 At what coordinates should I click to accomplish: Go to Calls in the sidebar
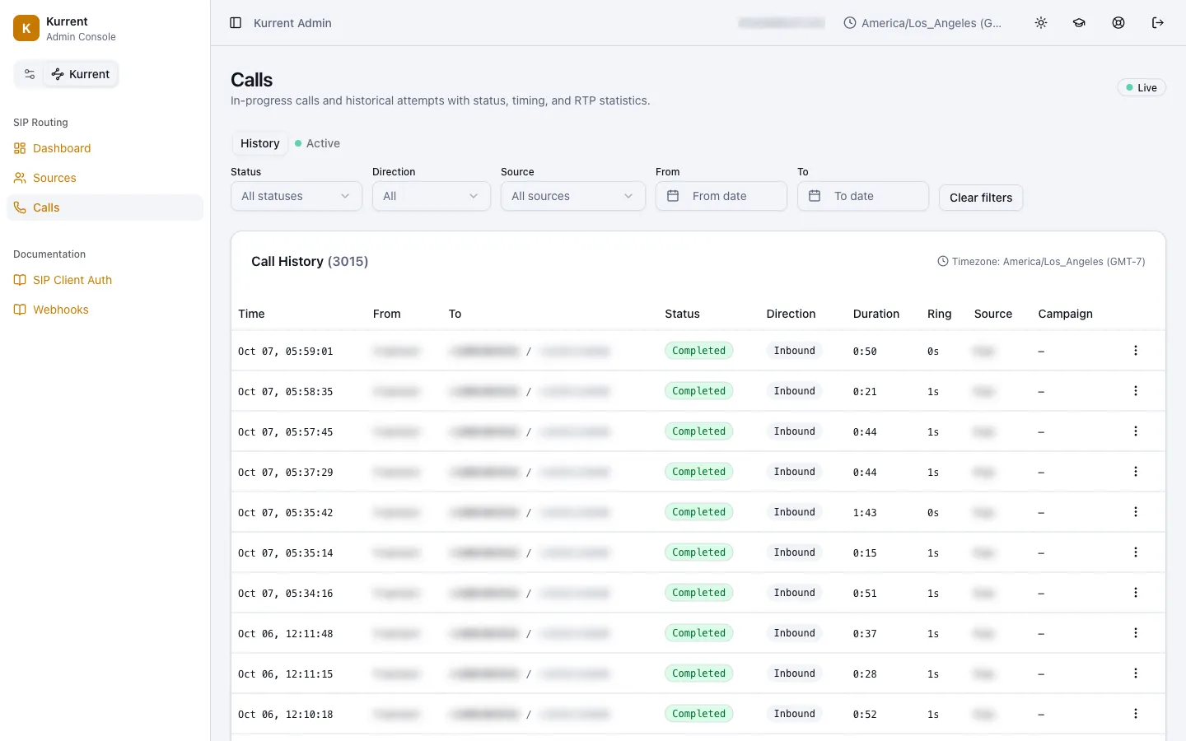click(105, 207)
